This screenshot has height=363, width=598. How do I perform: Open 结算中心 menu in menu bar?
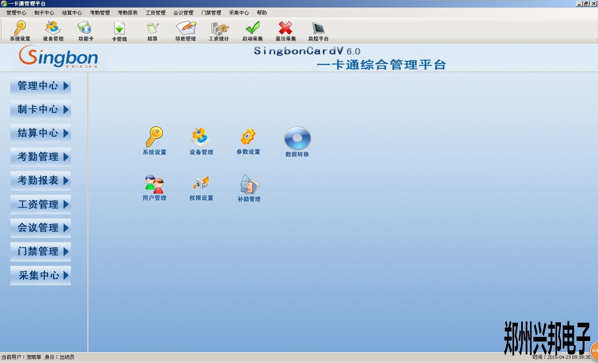72,13
